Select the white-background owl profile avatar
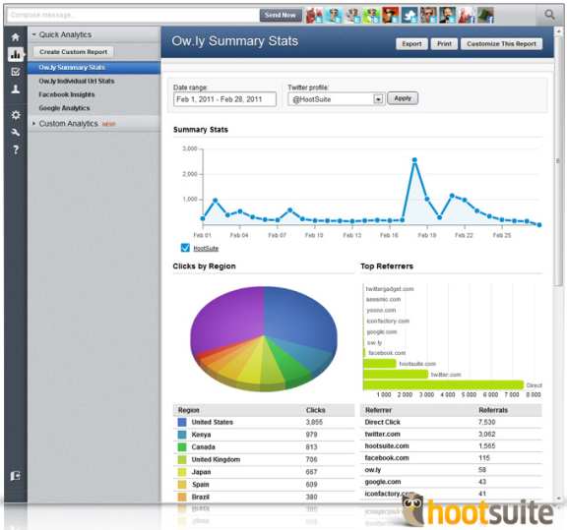This screenshot has width=567, height=530. coord(352,16)
